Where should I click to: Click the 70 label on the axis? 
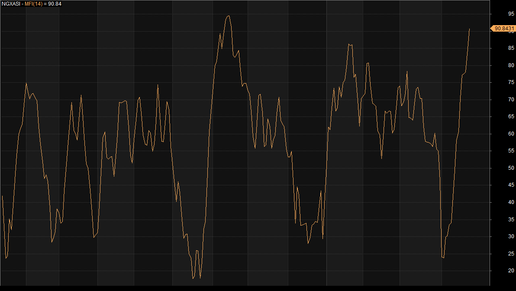click(511, 100)
